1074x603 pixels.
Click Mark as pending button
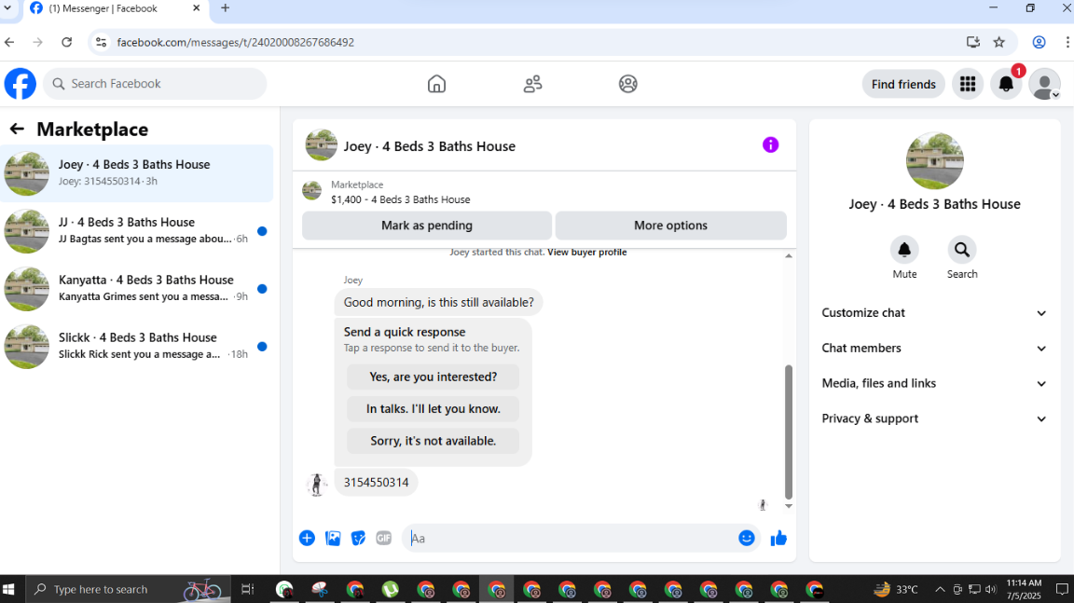[427, 226]
